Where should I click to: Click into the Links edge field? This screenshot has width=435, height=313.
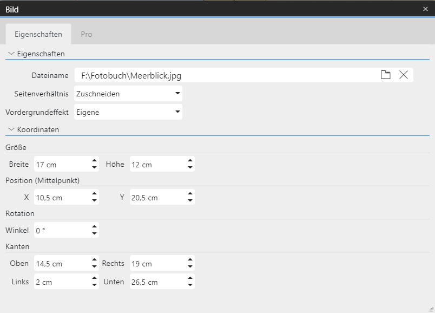click(61, 282)
